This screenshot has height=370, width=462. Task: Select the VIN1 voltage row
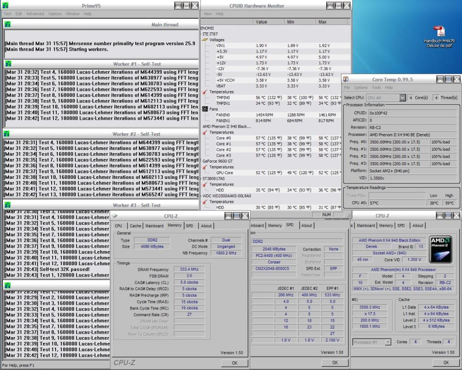tap(275, 46)
